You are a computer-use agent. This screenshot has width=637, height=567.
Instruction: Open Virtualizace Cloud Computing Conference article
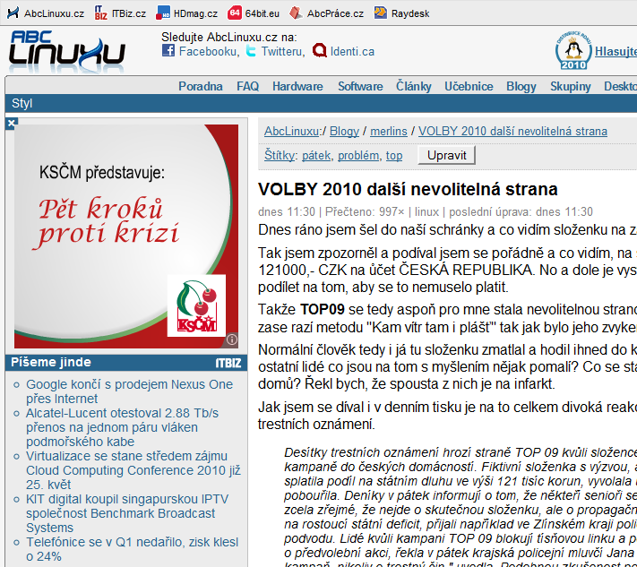[133, 470]
